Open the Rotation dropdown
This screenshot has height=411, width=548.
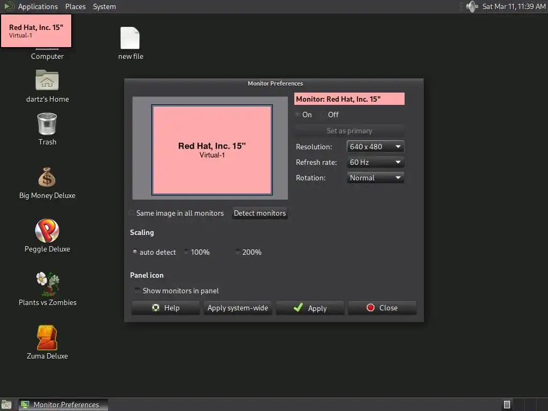375,178
